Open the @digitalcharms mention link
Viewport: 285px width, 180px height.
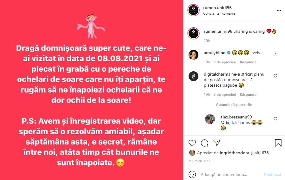click(235, 122)
